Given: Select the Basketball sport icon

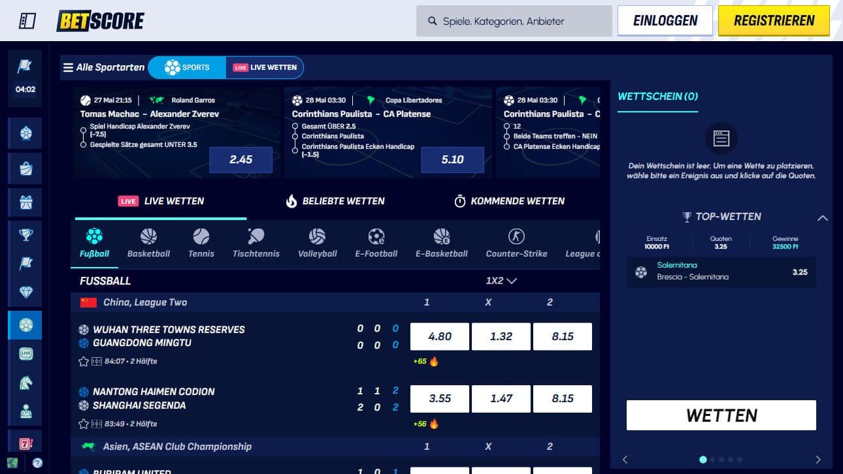Looking at the screenshot, I should click(x=148, y=243).
